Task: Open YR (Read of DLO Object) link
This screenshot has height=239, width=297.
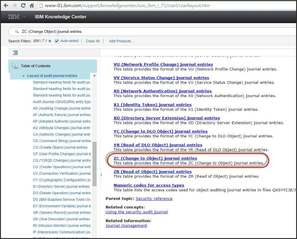Action: point(158,145)
